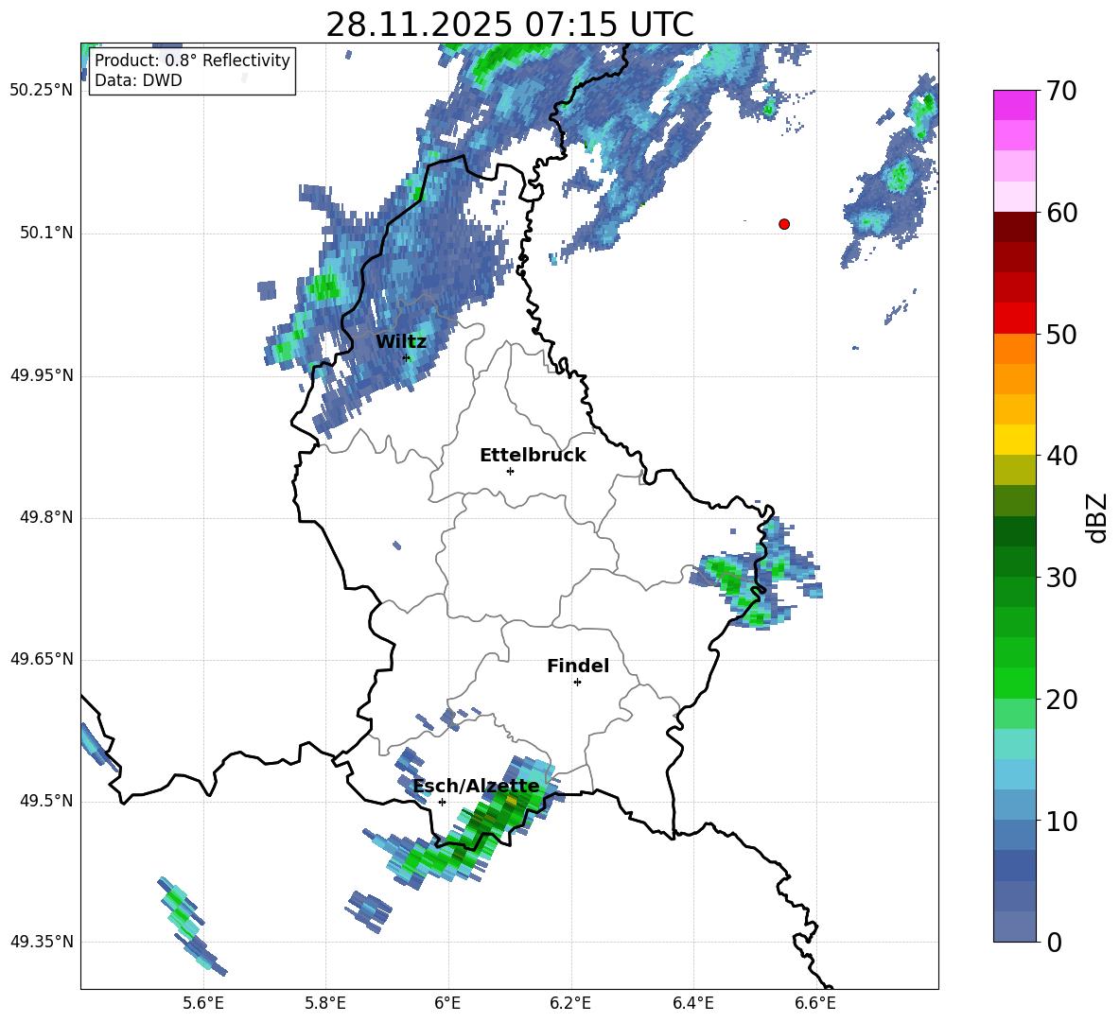The image size is (1120, 1022).
Task: Click the 49.35°N latitude label
Action: coord(42,942)
